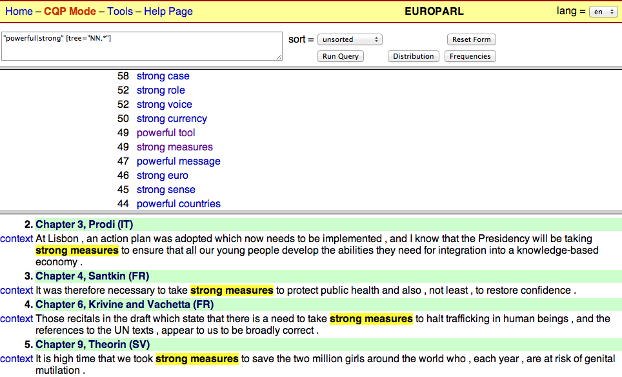The width and height of the screenshot is (622, 377).
Task: Open context for Krivine and Vachetta result
Action: tap(17, 319)
